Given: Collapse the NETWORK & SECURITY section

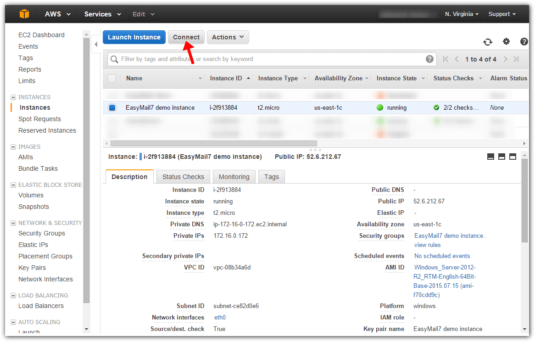Looking at the screenshot, I should tap(13, 223).
